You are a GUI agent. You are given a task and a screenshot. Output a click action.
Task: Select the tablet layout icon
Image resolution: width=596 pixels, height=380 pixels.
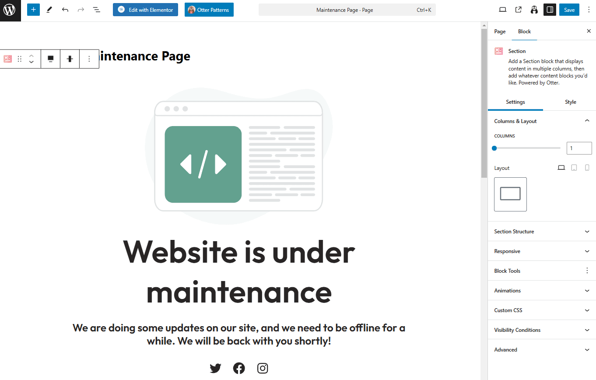[x=574, y=167]
